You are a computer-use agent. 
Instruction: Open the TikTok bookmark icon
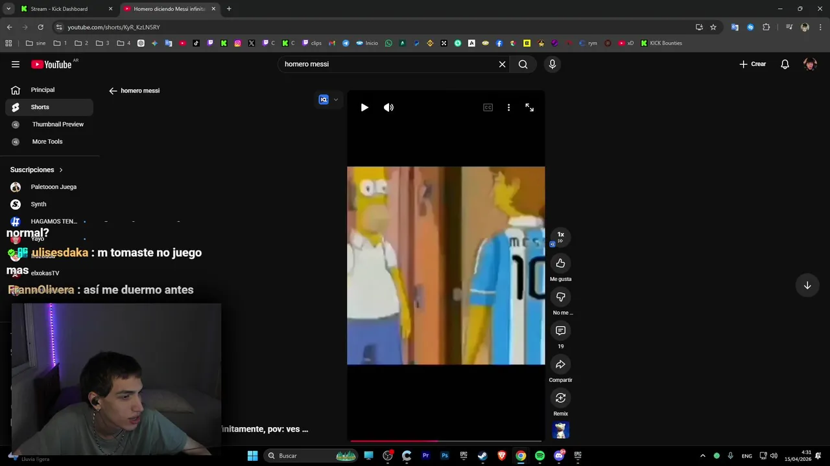[x=196, y=43]
